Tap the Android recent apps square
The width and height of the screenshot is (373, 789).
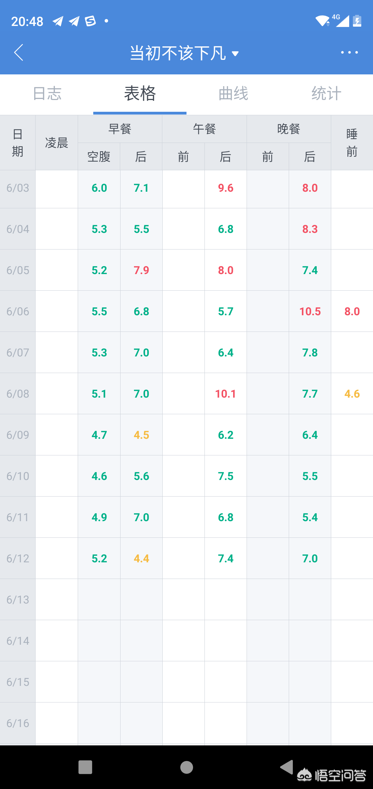pyautogui.click(x=85, y=767)
